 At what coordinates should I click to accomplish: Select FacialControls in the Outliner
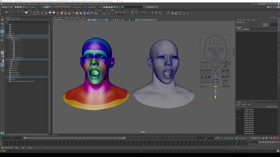tap(15, 77)
